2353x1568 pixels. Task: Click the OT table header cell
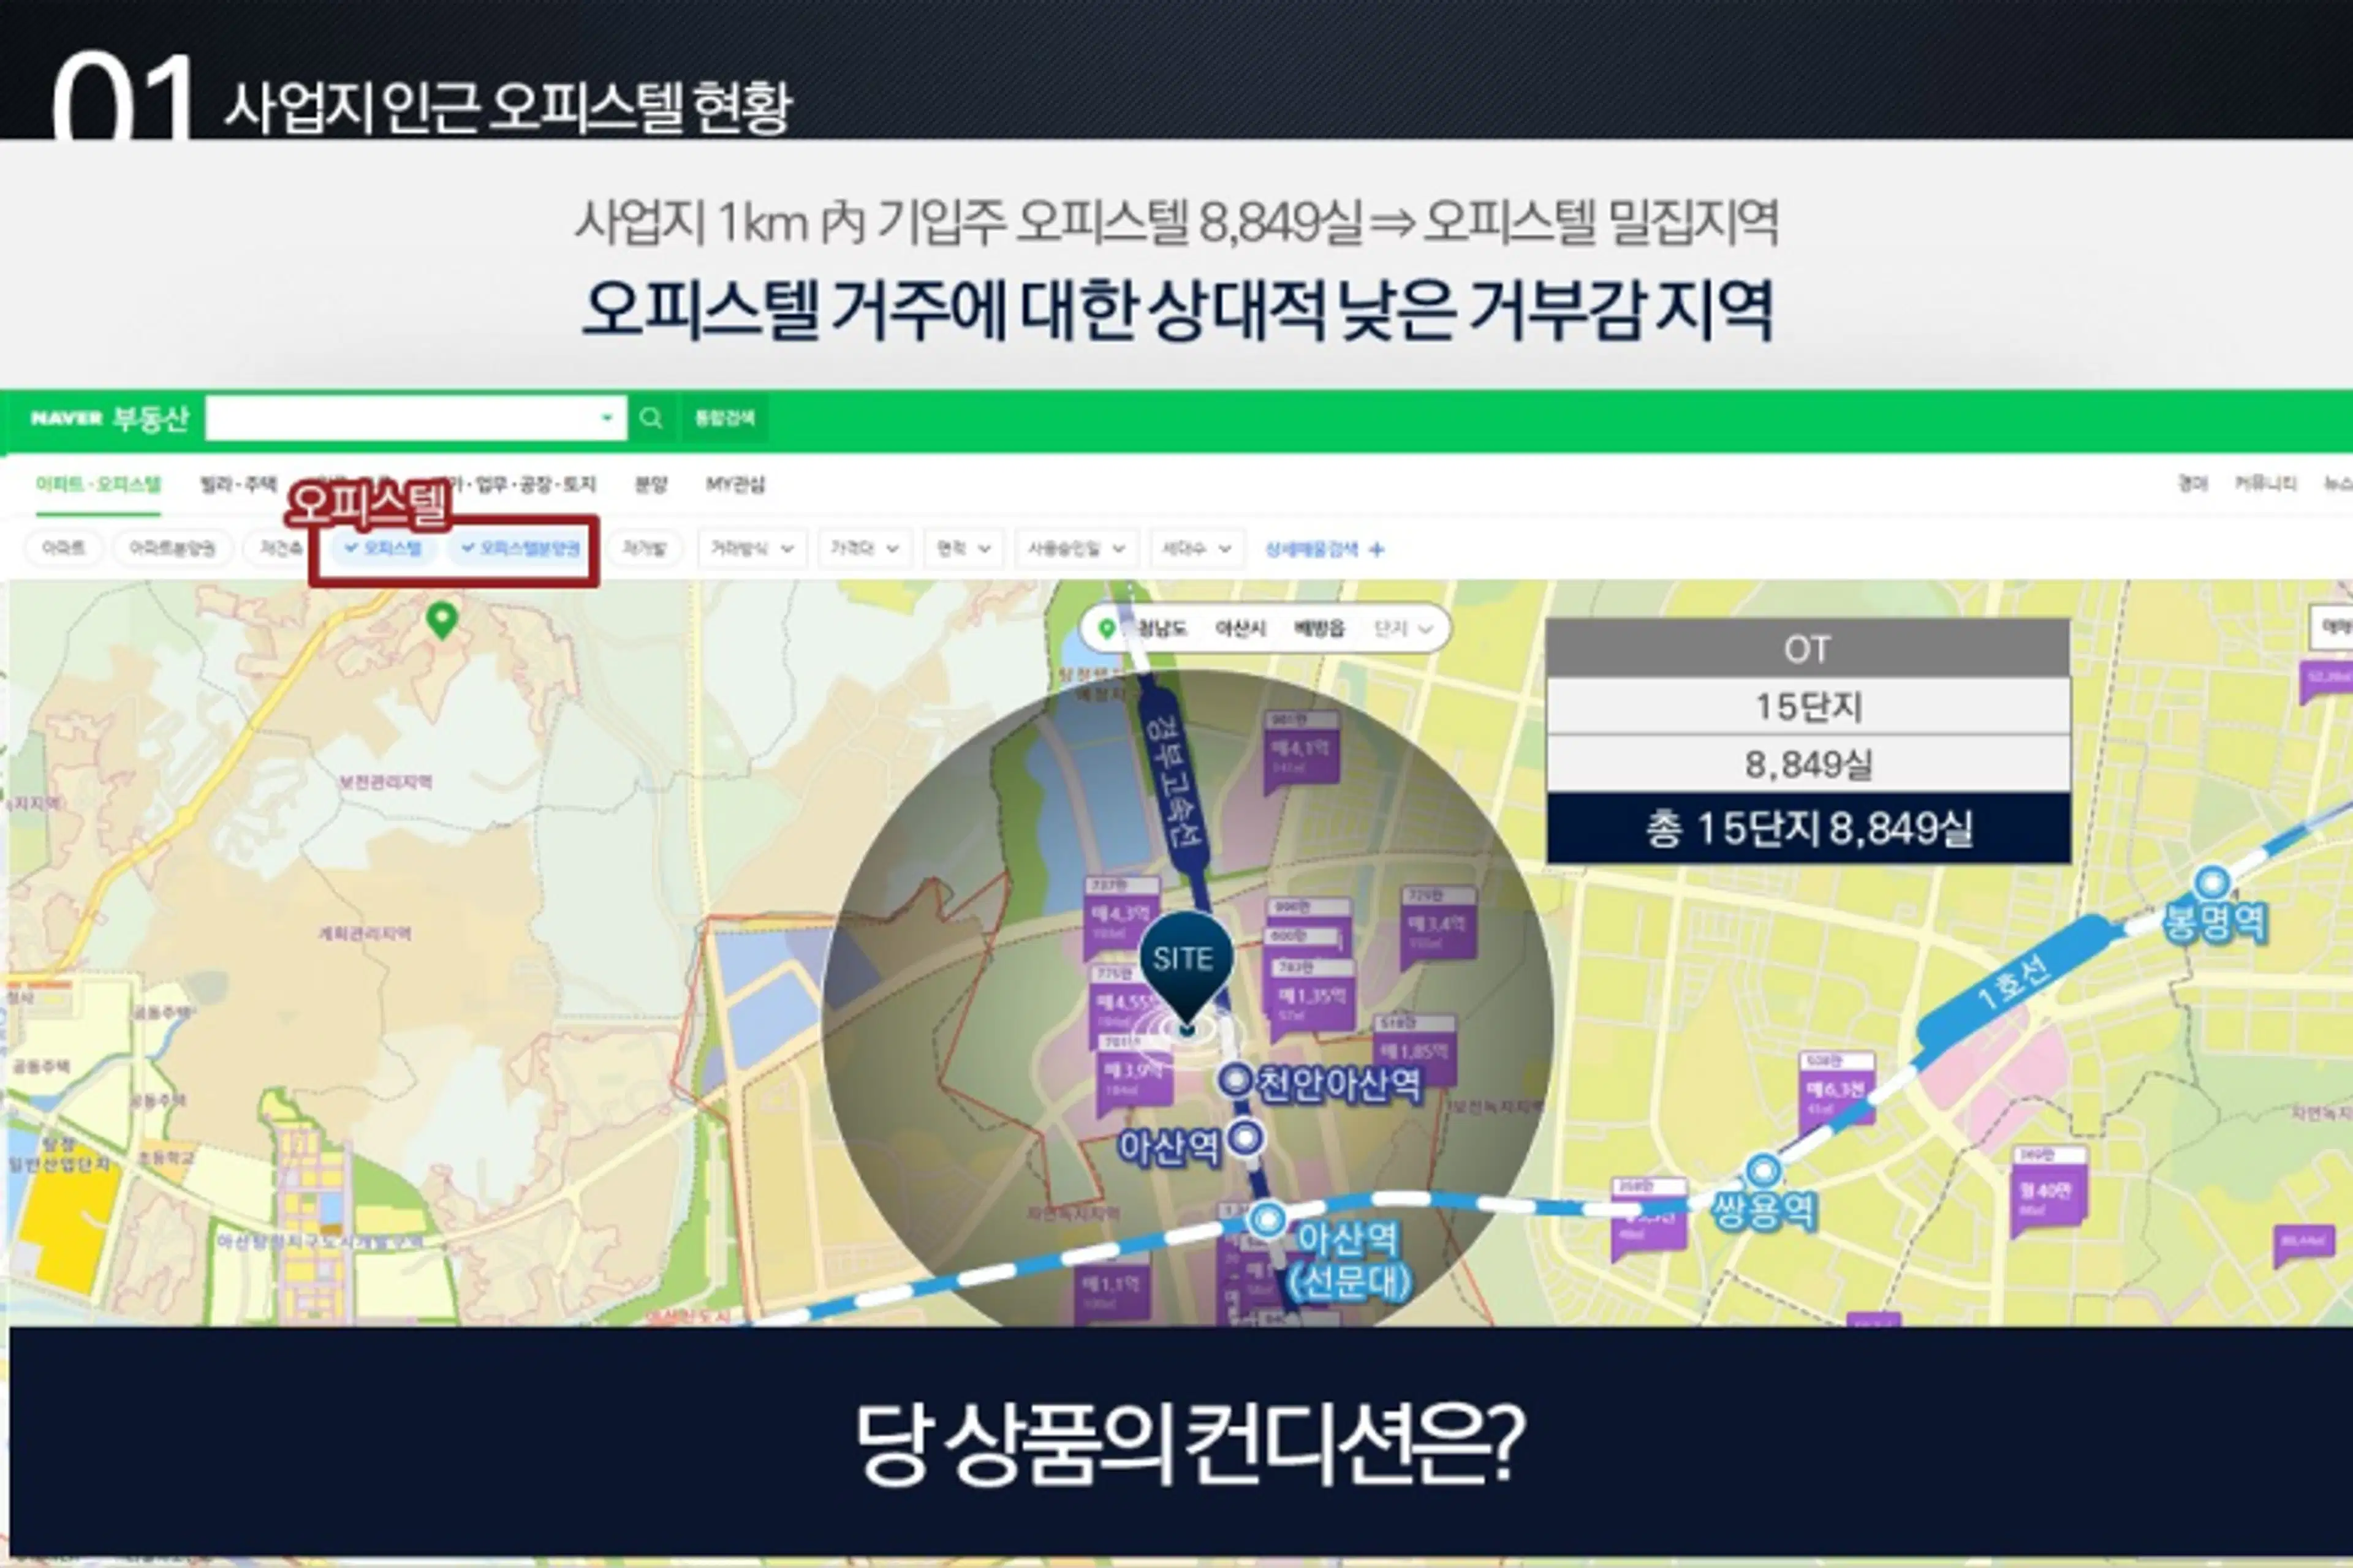[1808, 649]
